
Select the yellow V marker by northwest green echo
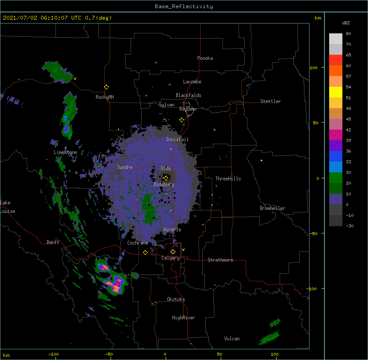point(75,79)
